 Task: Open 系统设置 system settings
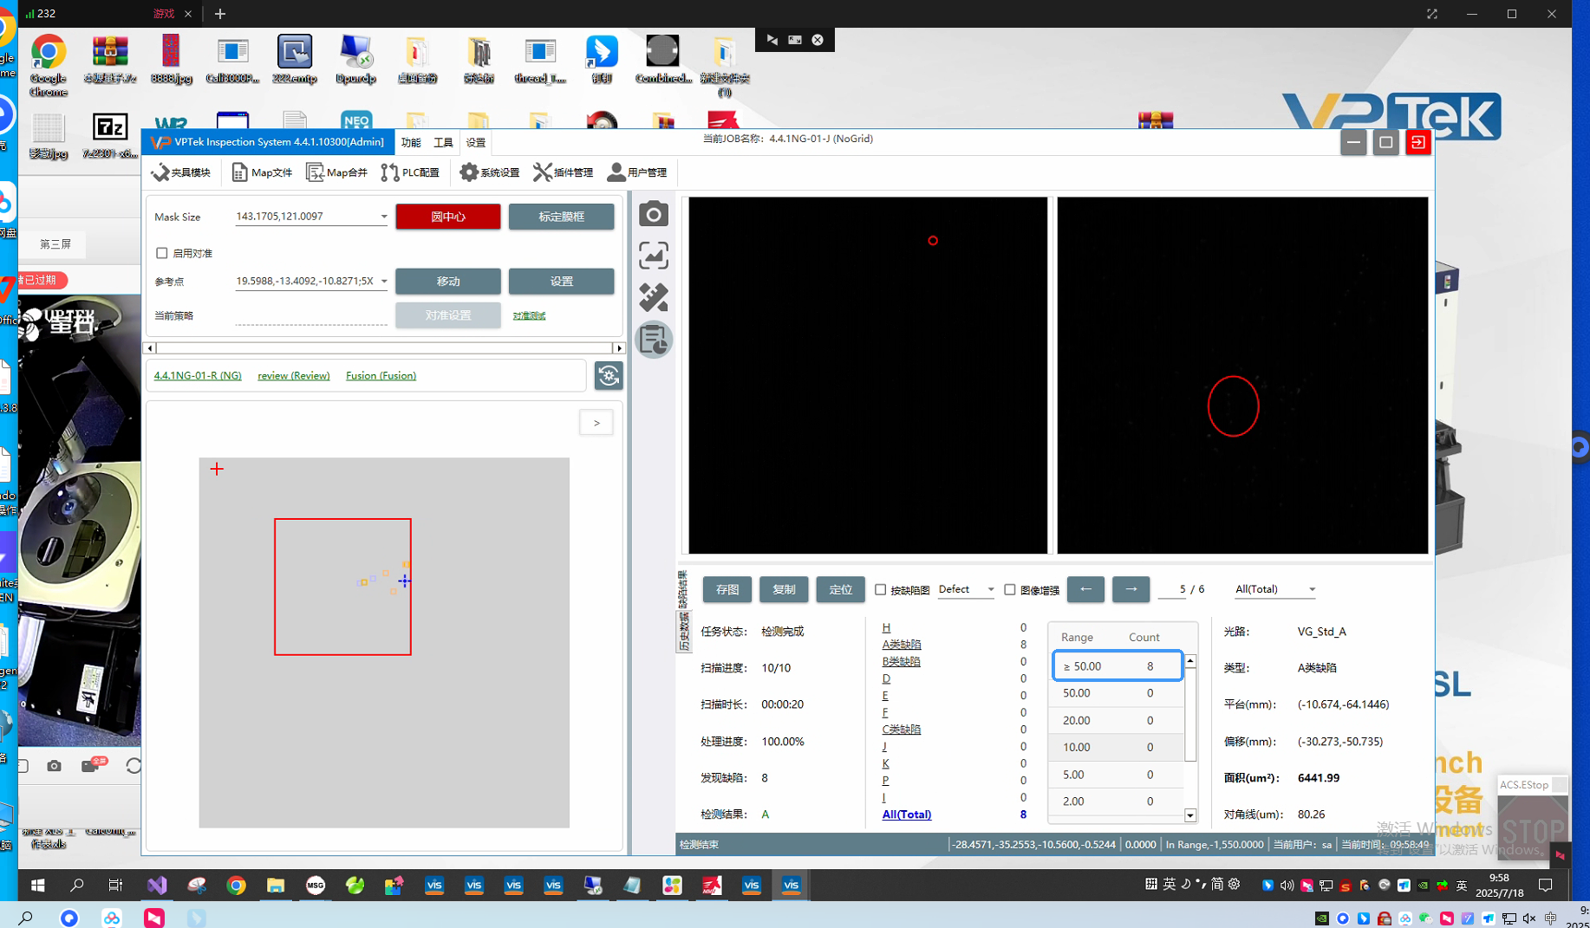pos(490,172)
